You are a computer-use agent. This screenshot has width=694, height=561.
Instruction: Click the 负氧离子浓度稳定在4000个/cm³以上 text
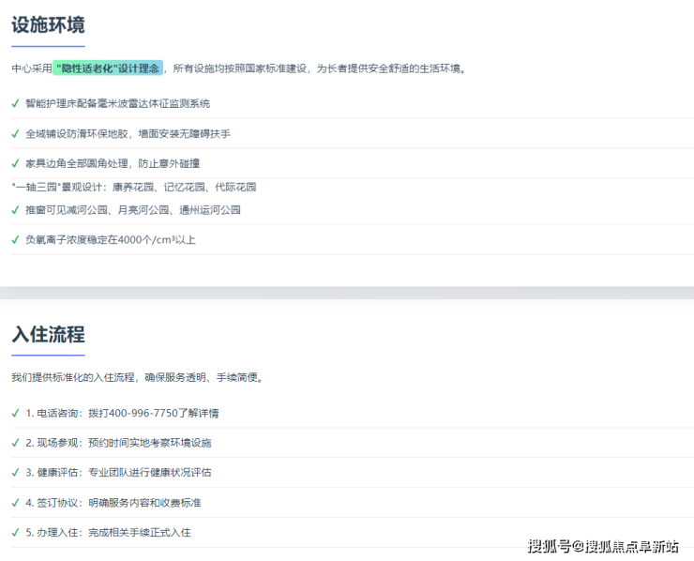click(111, 240)
